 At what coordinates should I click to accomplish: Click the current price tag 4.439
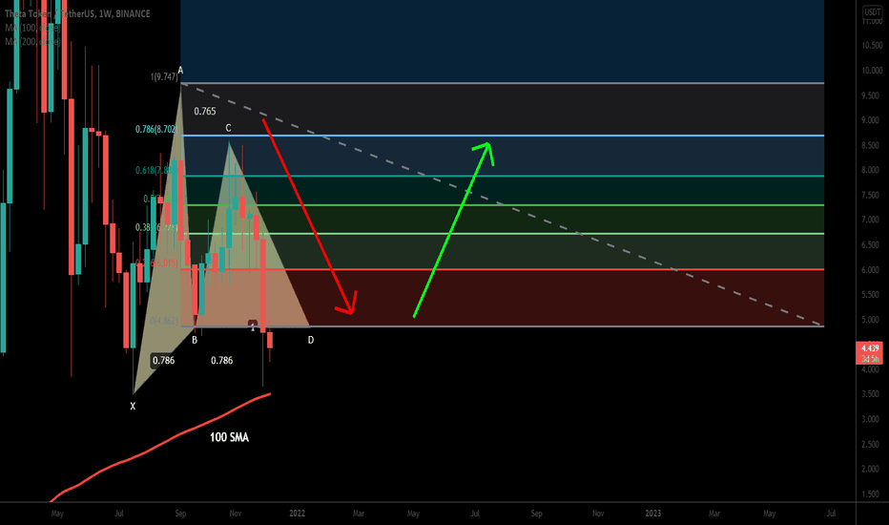[870, 347]
